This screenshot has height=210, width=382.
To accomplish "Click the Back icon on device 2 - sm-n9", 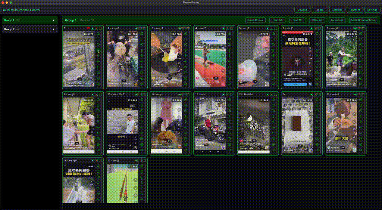I will coord(142,44).
